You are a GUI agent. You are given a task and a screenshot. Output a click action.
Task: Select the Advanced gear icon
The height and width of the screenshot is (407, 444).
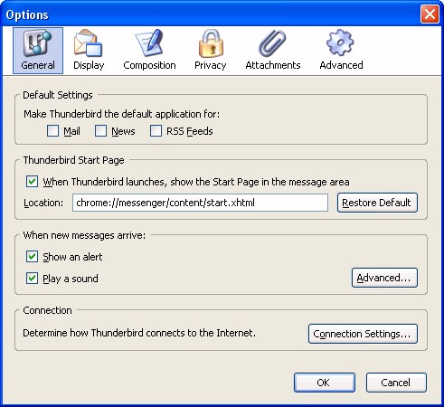(340, 43)
